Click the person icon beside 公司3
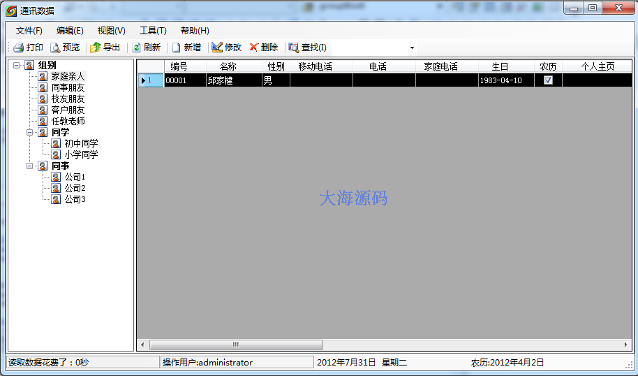Viewport: 638px width, 376px height. coord(56,199)
